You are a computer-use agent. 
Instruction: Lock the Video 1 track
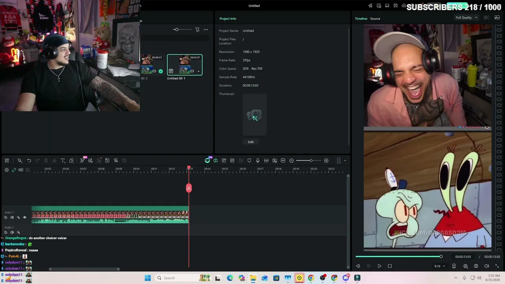click(6, 217)
